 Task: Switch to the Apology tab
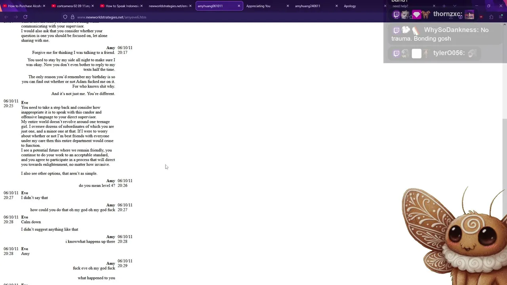[x=365, y=6]
